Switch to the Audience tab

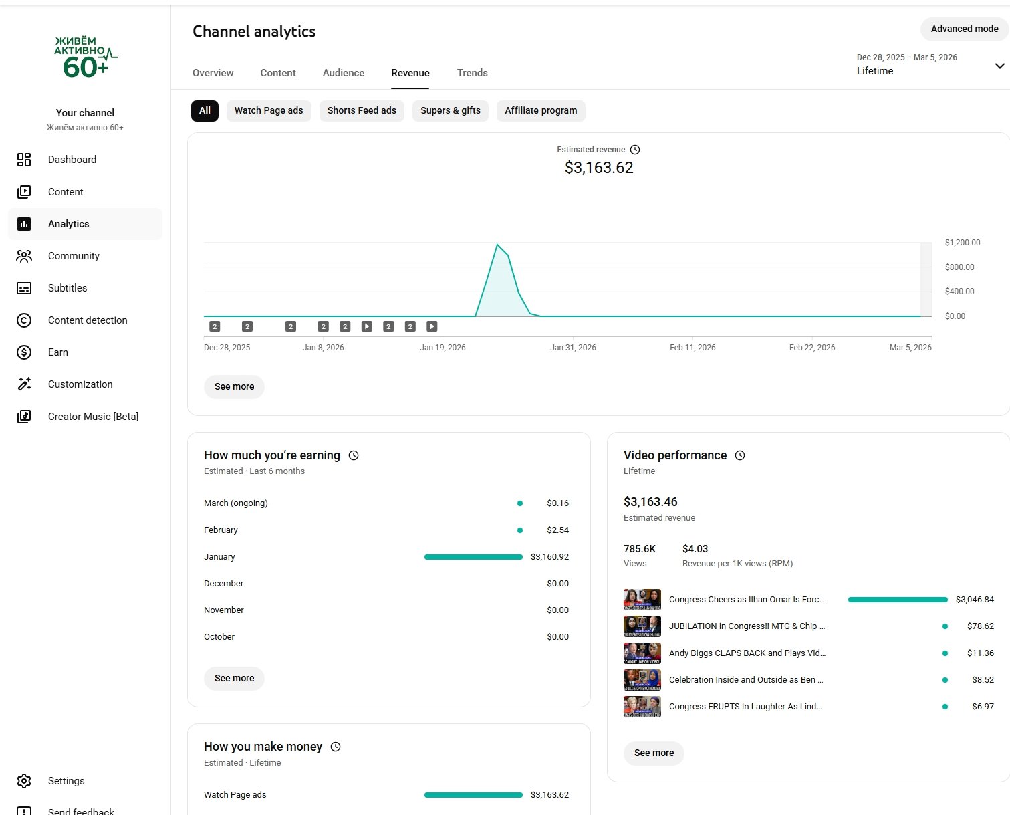[x=344, y=73]
